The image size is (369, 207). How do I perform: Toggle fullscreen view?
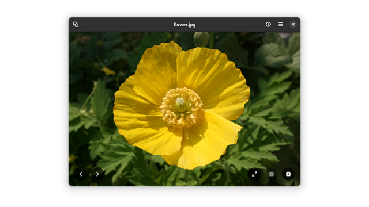coord(255,174)
